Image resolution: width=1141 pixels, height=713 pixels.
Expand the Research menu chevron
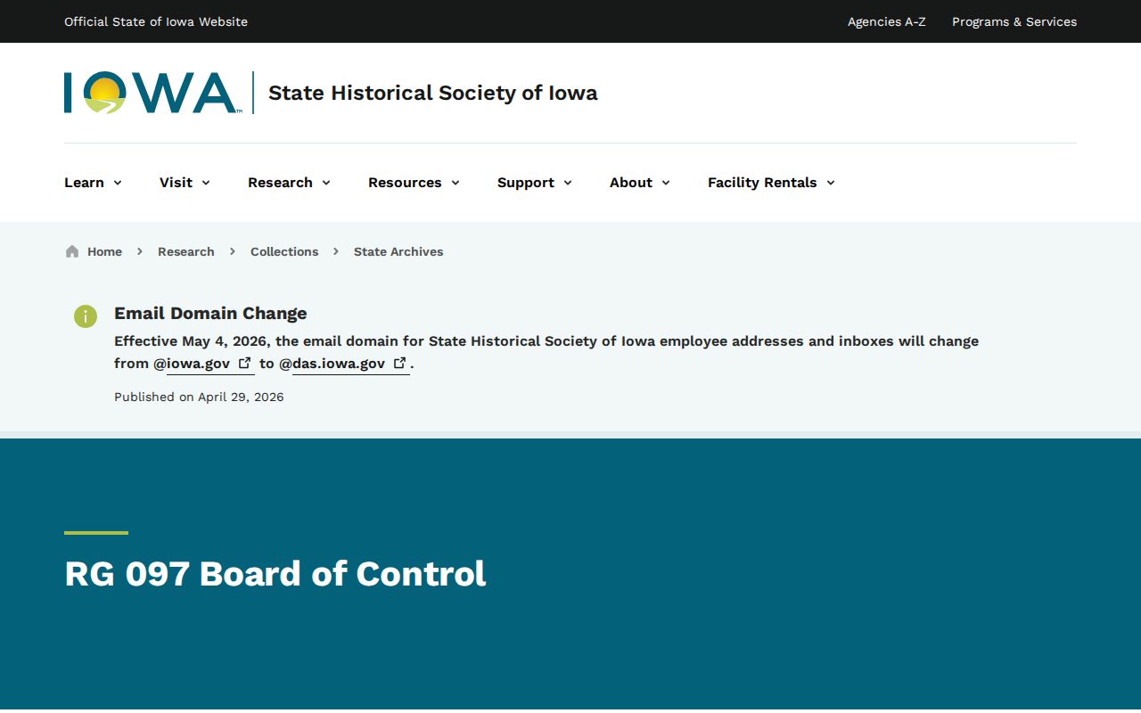326,183
